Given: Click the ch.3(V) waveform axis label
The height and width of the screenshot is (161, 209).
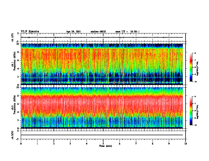Looking at the screenshot, I should pyautogui.click(x=13, y=135).
